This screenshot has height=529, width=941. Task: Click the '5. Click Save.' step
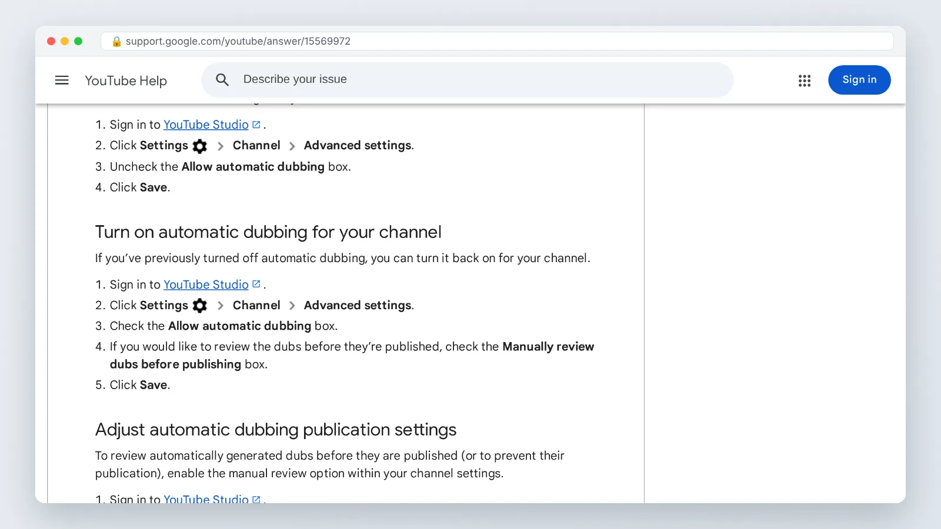pos(133,385)
